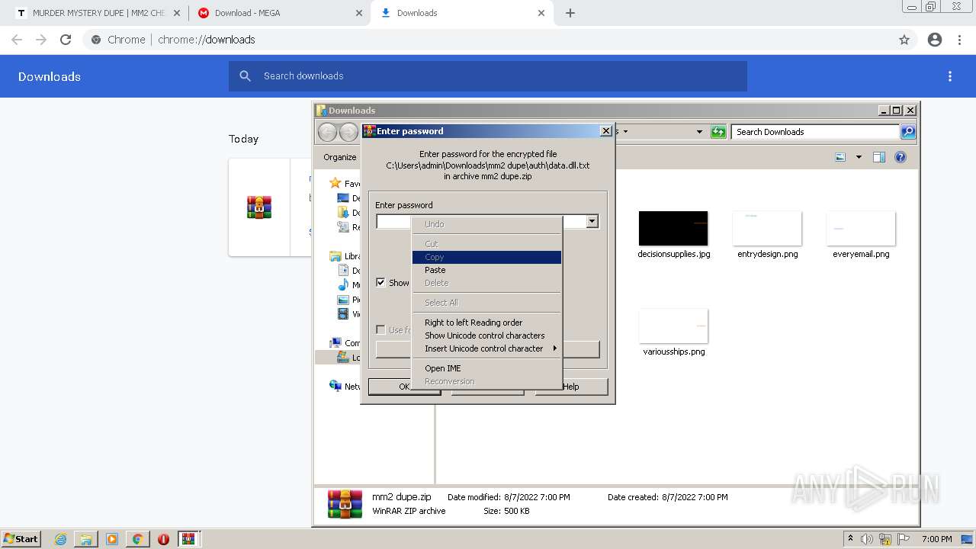Viewport: 976px width, 549px height.
Task: Bookmark this page with the star
Action: [x=904, y=40]
